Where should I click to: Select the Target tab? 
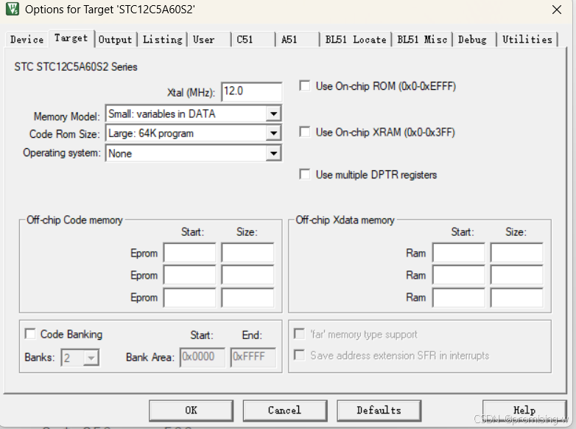71,38
